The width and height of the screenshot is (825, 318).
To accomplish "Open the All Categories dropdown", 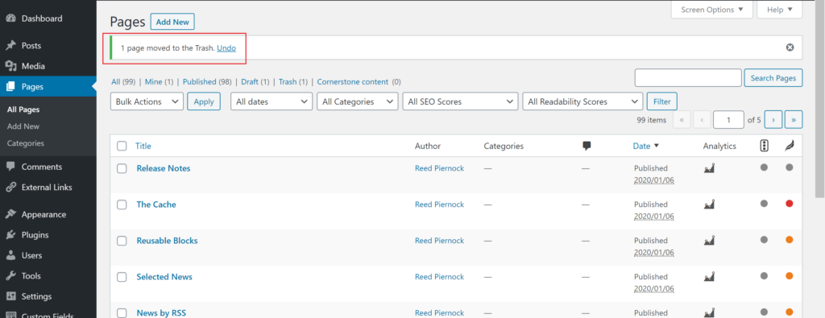I will tap(357, 101).
